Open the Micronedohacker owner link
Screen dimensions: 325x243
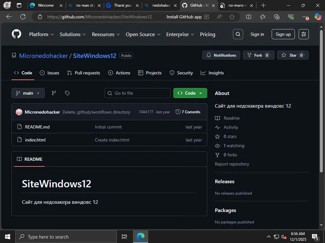click(x=43, y=56)
